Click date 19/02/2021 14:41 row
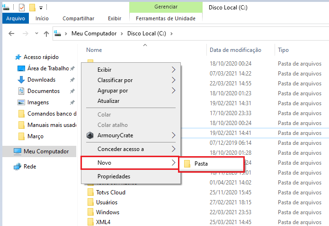This screenshot has width=329, height=226. coord(231,133)
